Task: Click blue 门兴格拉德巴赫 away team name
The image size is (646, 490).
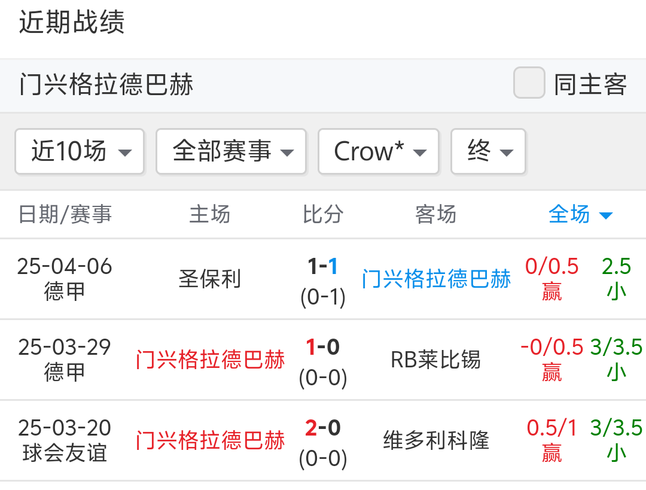Action: 436,279
